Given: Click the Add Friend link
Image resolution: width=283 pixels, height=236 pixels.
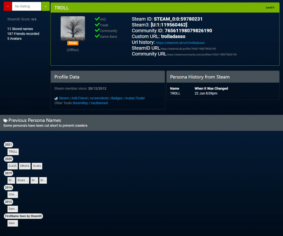Looking at the screenshot, I should pyautogui.click(x=79, y=98).
